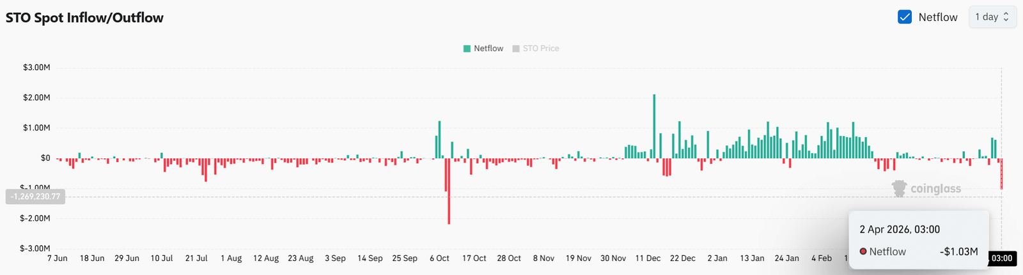1023x275 pixels.
Task: Click the green Netflow legend square
Action: click(467, 48)
